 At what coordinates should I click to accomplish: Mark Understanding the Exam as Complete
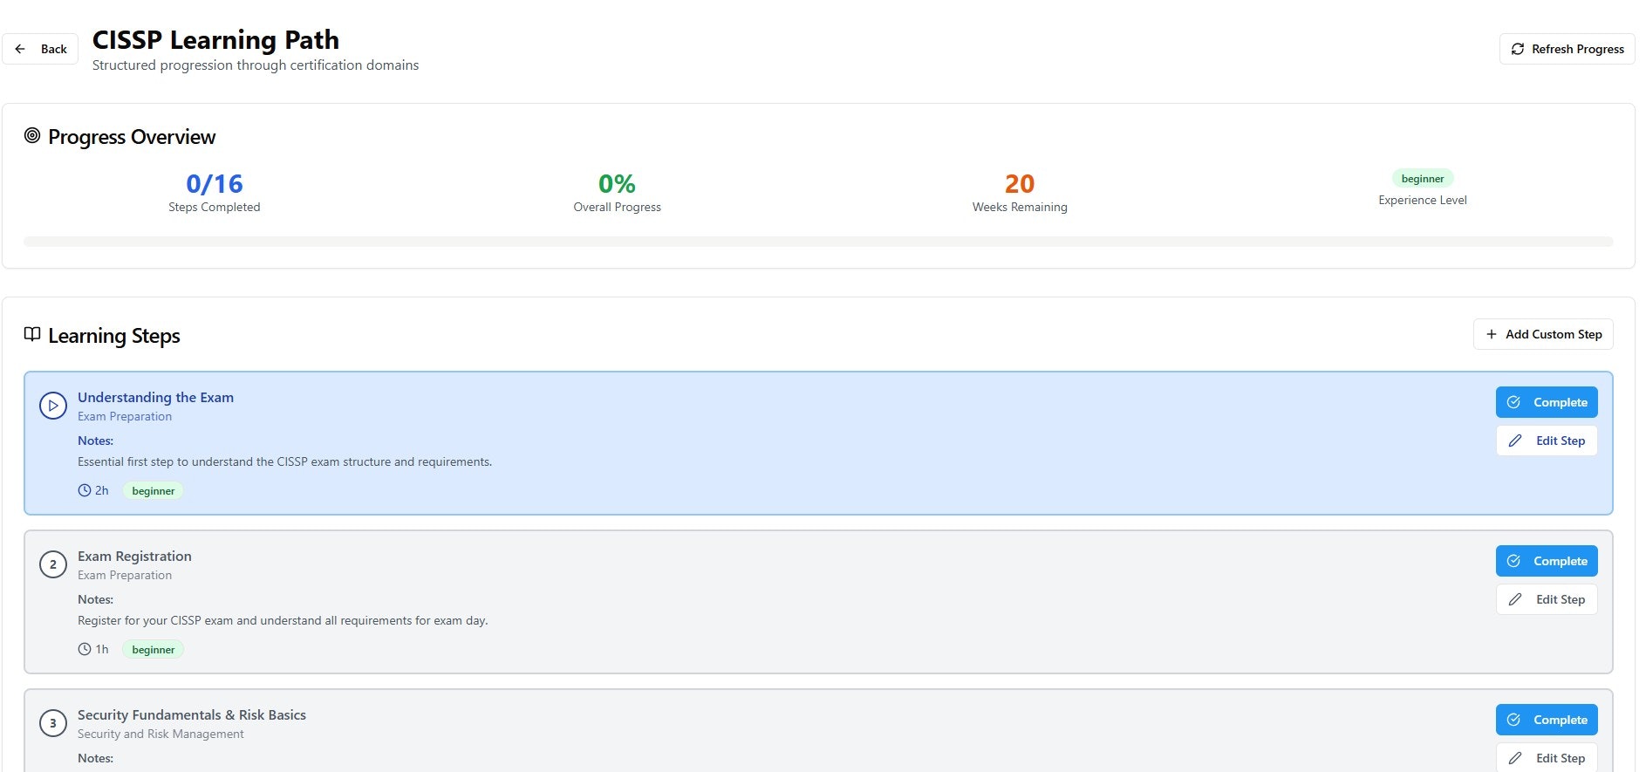[1547, 402]
